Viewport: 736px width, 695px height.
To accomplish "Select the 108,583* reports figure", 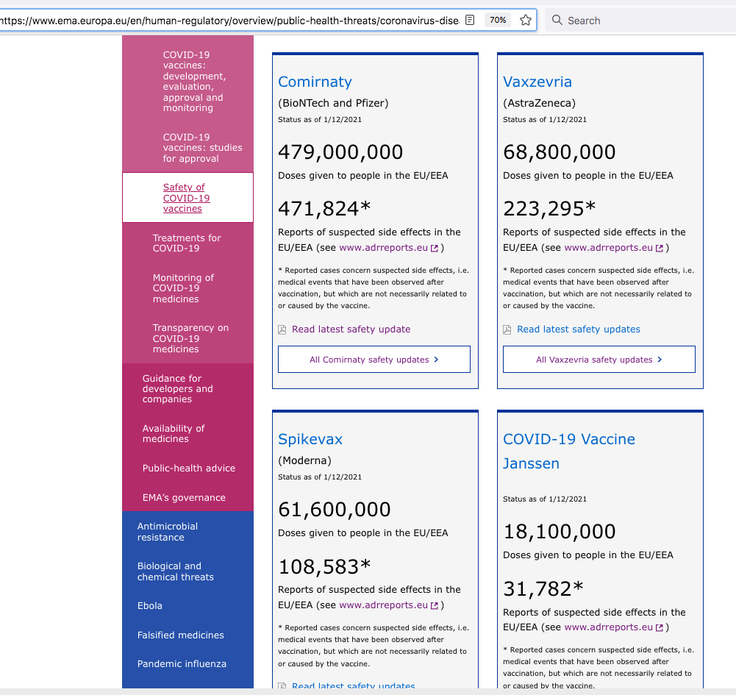I will coord(324,566).
